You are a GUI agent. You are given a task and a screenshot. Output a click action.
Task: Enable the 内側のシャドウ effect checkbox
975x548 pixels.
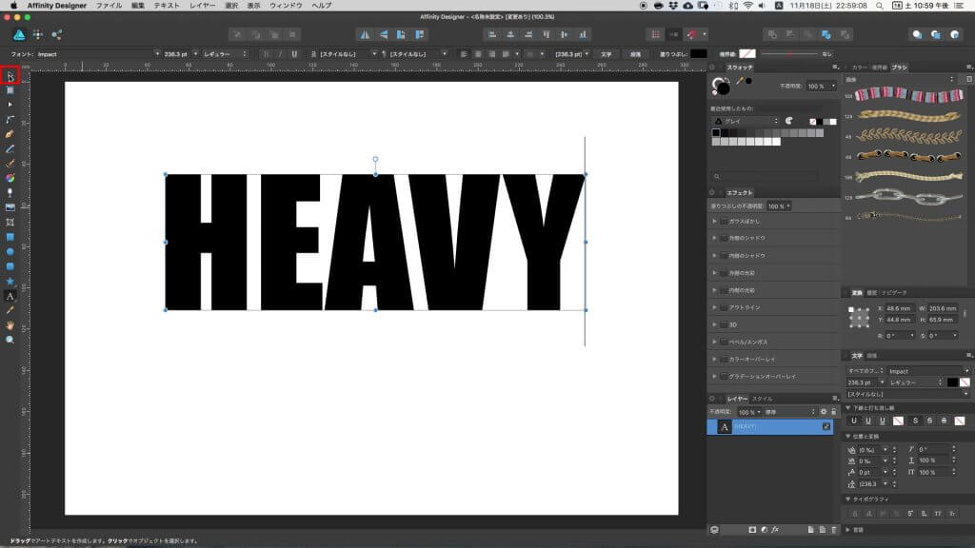[724, 255]
